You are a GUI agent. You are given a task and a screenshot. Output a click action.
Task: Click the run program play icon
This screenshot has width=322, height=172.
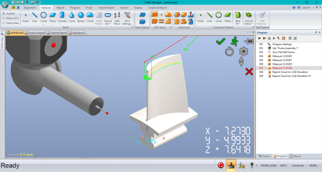click(x=259, y=38)
